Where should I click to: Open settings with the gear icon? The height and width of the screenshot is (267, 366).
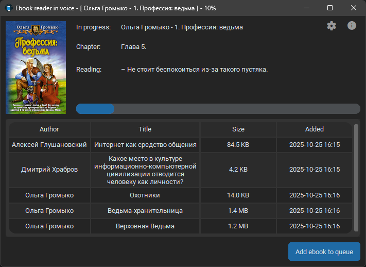(331, 26)
